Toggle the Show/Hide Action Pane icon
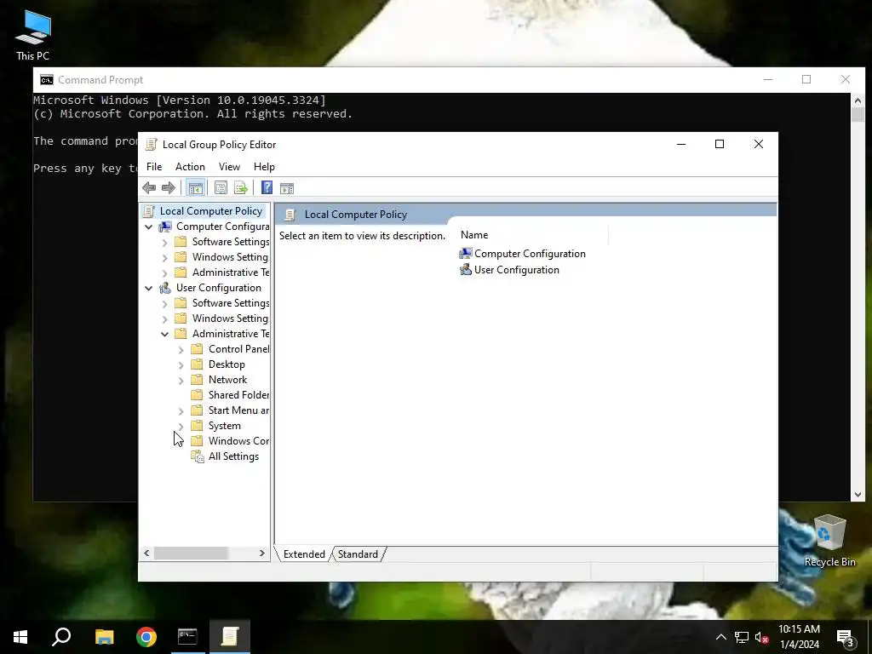Image resolution: width=872 pixels, height=654 pixels. pyautogui.click(x=287, y=188)
